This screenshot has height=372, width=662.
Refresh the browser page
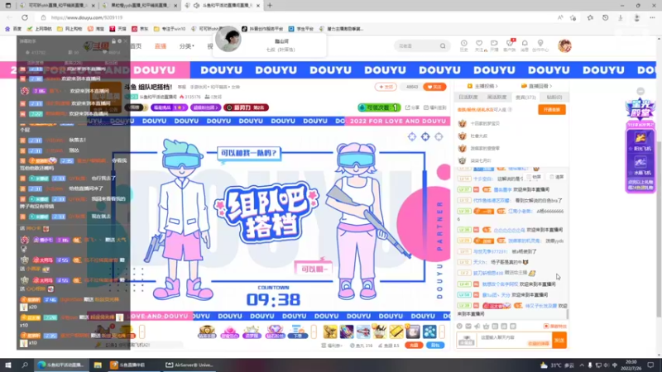[25, 17]
